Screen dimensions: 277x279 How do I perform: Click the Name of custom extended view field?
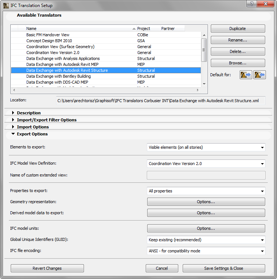point(206,175)
